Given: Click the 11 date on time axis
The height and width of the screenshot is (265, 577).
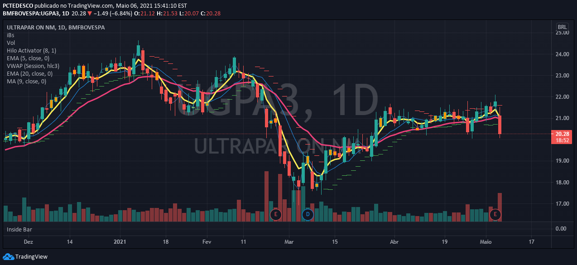Looking at the screenshot, I should click(243, 242).
